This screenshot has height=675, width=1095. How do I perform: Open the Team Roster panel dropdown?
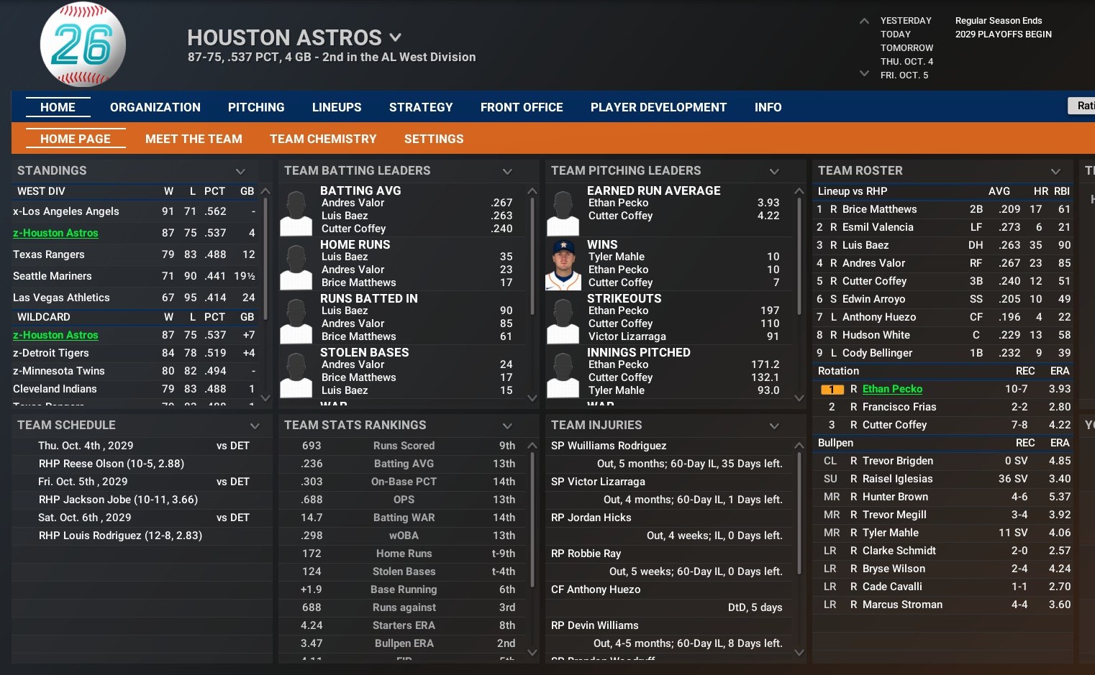[x=1055, y=171]
